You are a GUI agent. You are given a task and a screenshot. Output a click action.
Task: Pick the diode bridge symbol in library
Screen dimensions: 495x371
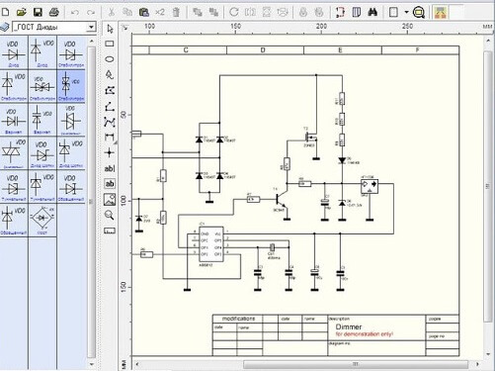pyautogui.click(x=42, y=220)
